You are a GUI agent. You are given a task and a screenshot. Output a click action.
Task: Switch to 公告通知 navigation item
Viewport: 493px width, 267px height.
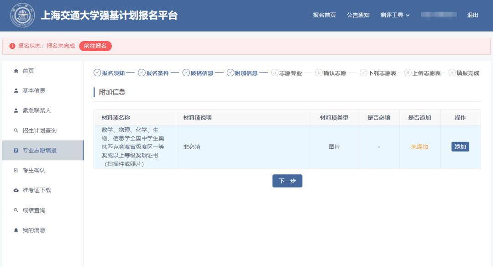(358, 15)
